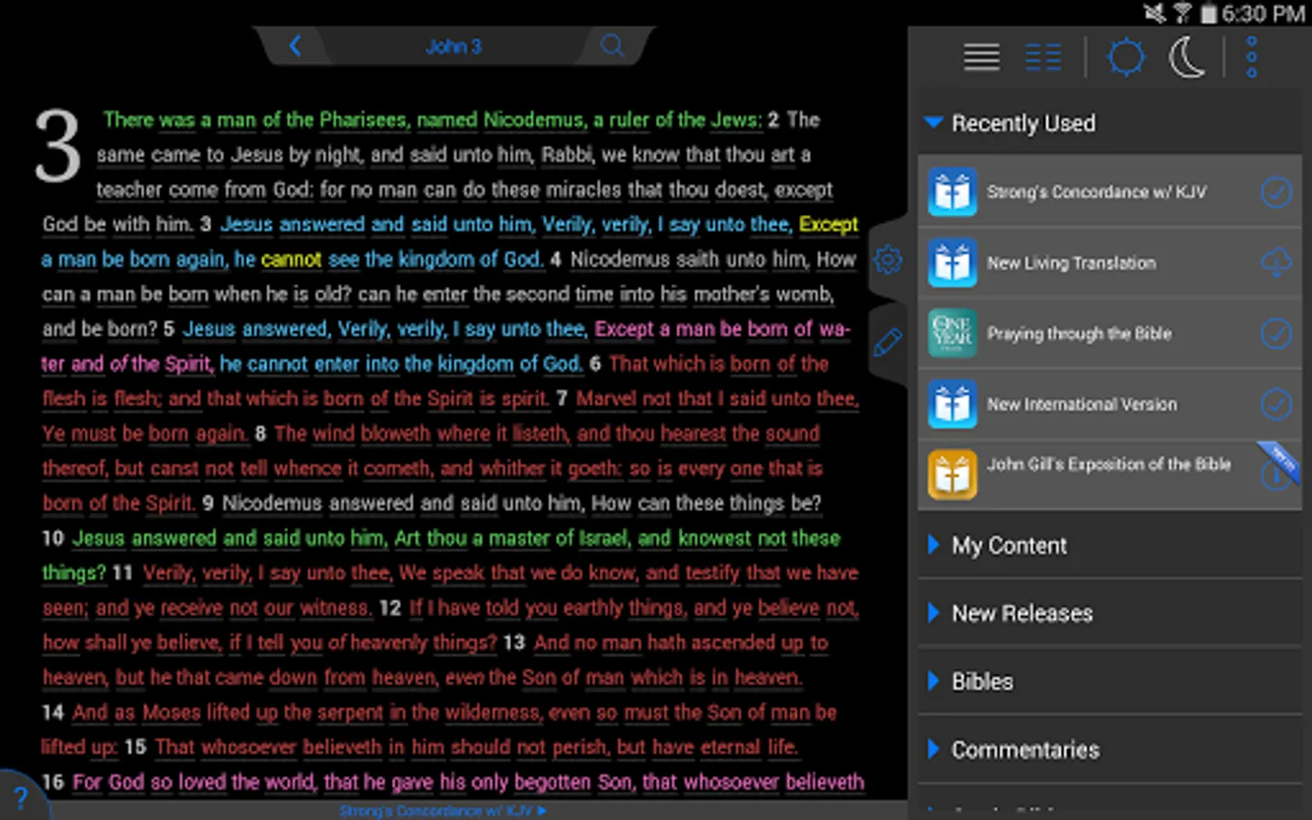Viewport: 1312px width, 820px height.
Task: Switch to single-column list view icon
Action: click(981, 57)
